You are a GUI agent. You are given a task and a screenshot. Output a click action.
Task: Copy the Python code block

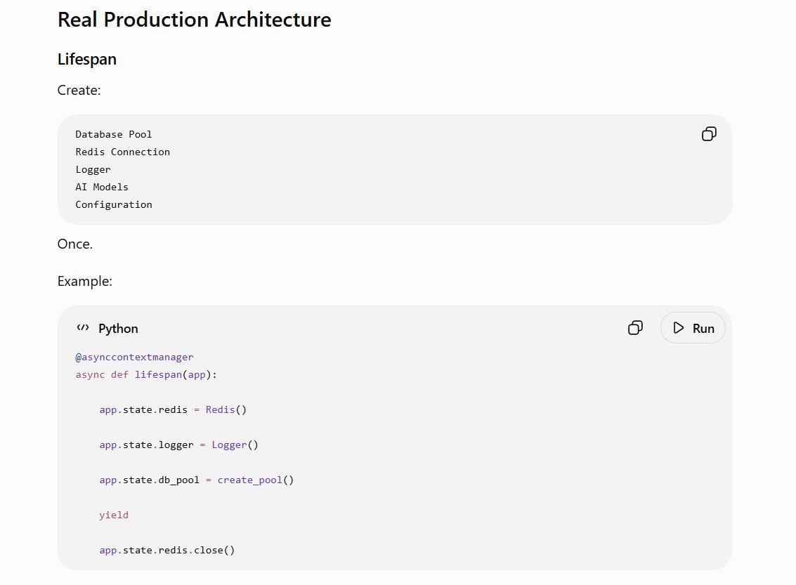(635, 328)
